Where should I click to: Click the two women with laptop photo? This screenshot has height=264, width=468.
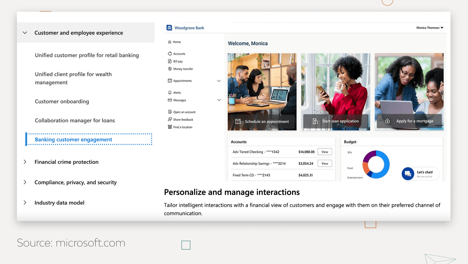[409, 92]
